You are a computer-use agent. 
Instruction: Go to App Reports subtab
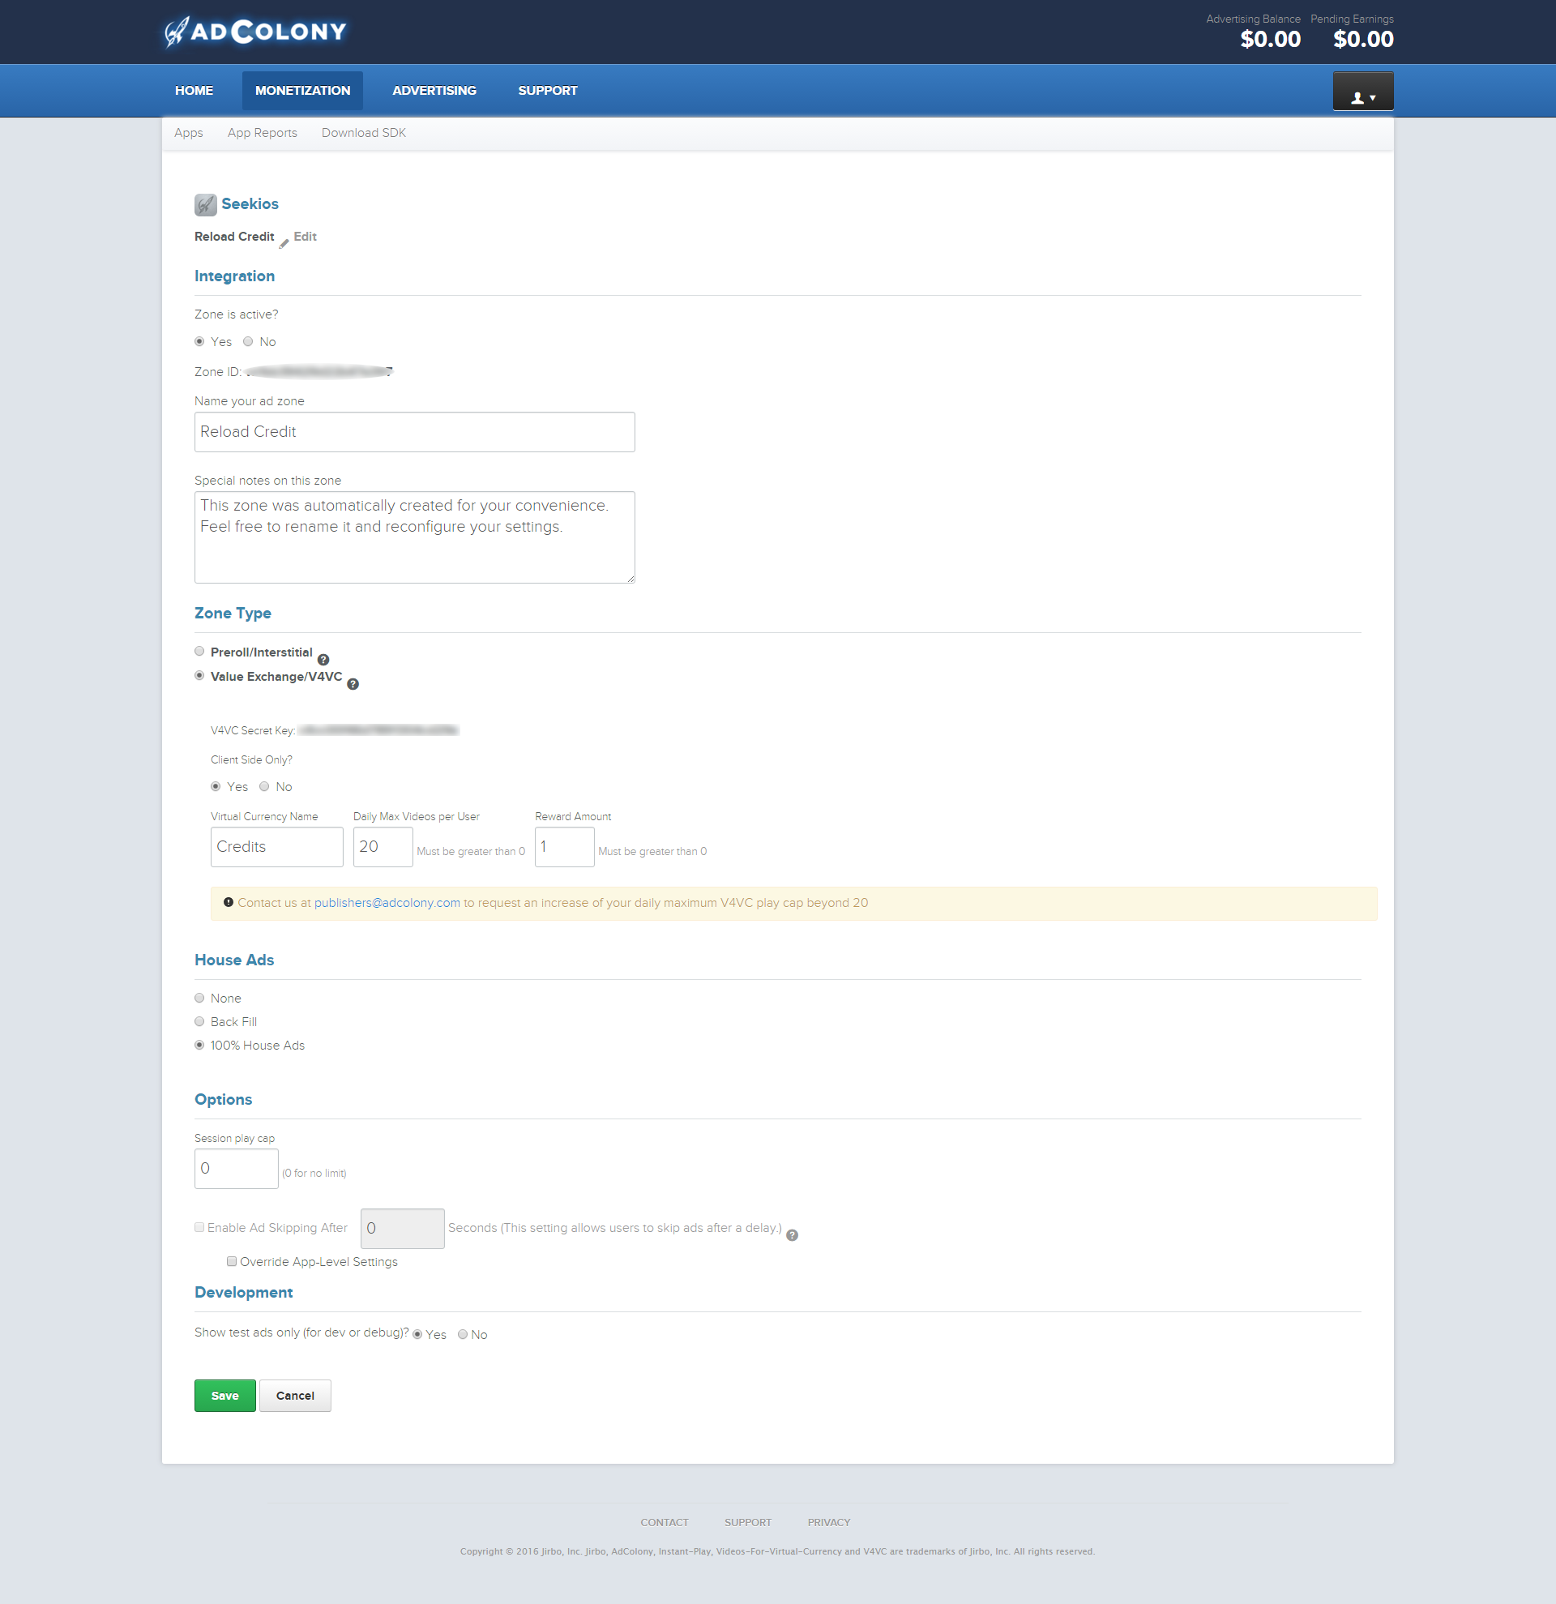pos(262,133)
